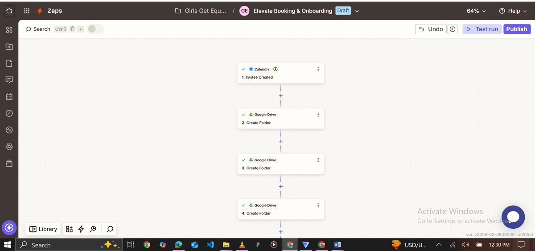The width and height of the screenshot is (535, 251).
Task: Click the Undo button
Action: point(431,29)
